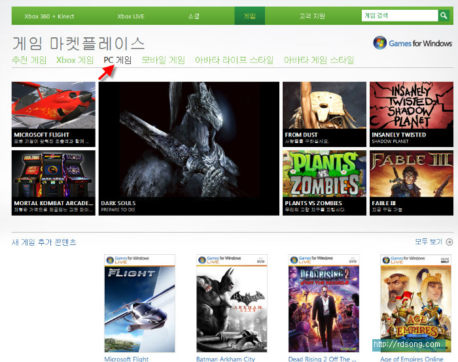The width and height of the screenshot is (458, 362).
Task: Click the Age of Empires Online cover
Action: pyautogui.click(x=415, y=304)
